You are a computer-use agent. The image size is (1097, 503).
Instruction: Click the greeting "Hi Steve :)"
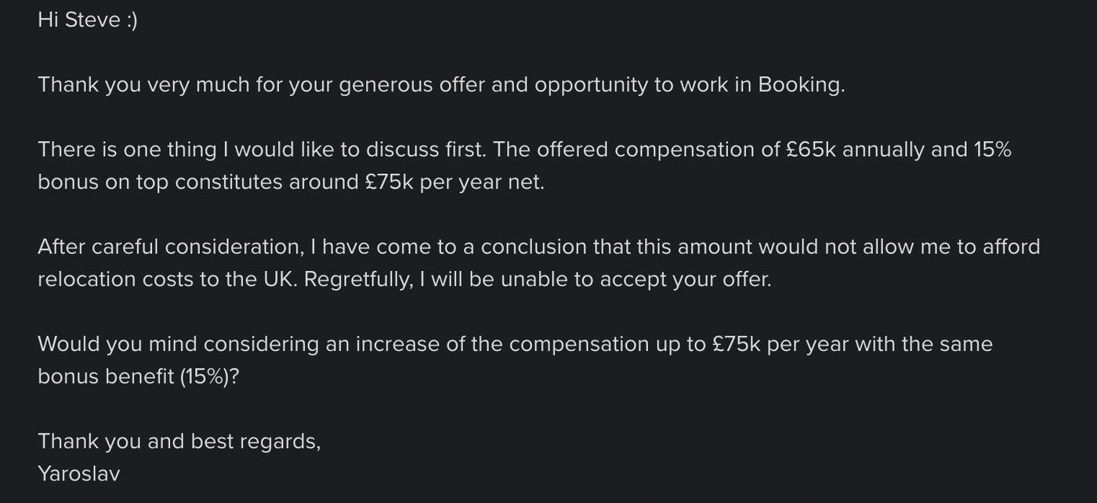pos(87,20)
